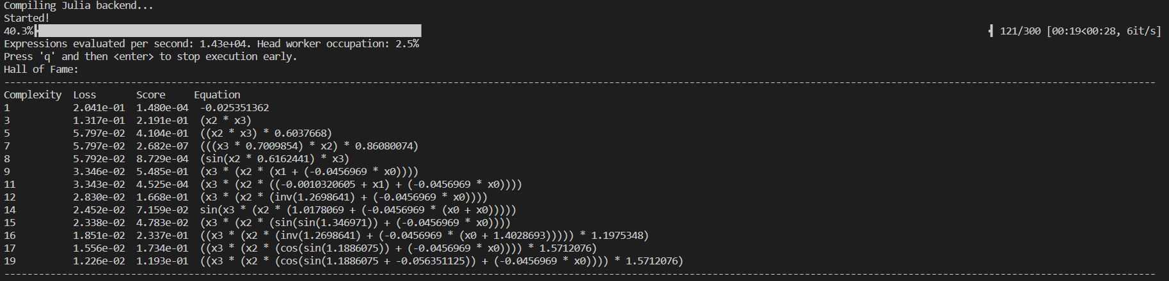This screenshot has height=281, width=1169.
Task: Click the Score column header
Action: pyautogui.click(x=150, y=95)
